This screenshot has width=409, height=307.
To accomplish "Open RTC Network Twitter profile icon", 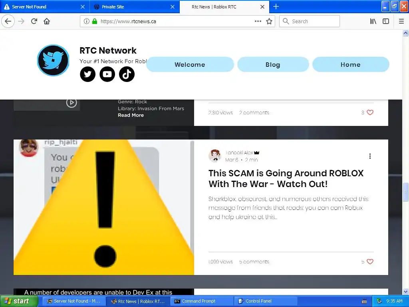I will click(87, 74).
